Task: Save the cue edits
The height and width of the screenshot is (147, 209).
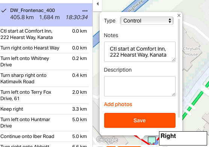Action: click(x=140, y=120)
